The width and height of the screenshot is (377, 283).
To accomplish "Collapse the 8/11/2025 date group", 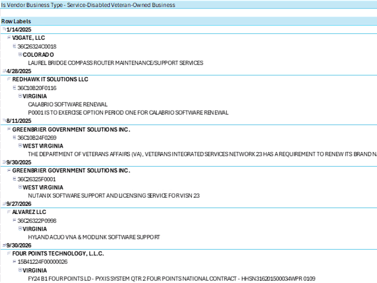I will point(4,120).
